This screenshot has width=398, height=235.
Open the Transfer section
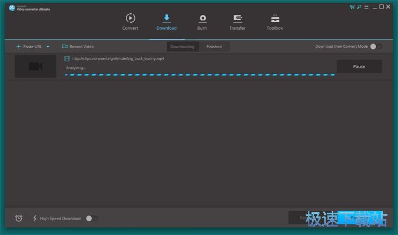coord(237,22)
